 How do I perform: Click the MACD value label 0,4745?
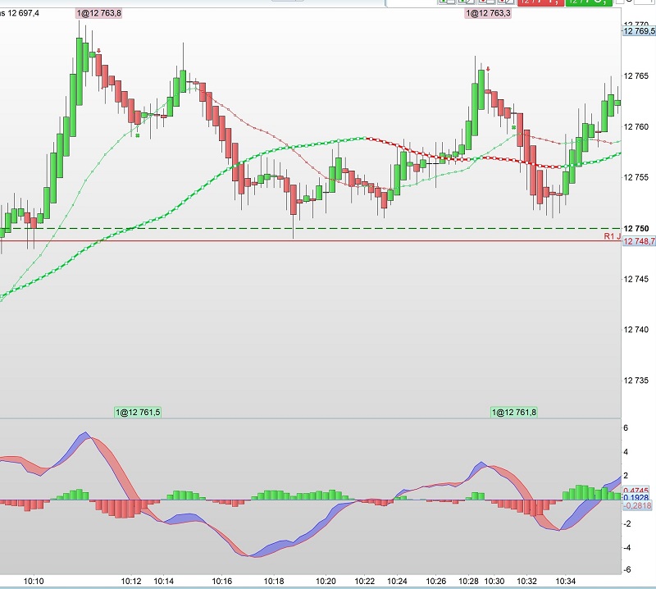pos(636,491)
